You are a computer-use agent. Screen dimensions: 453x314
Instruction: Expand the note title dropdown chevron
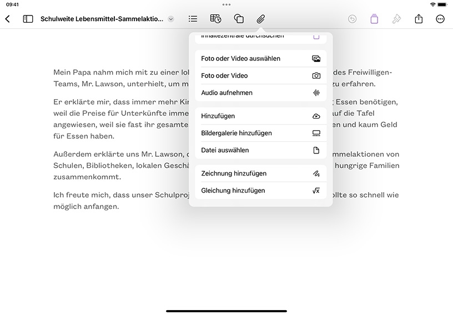pyautogui.click(x=171, y=19)
